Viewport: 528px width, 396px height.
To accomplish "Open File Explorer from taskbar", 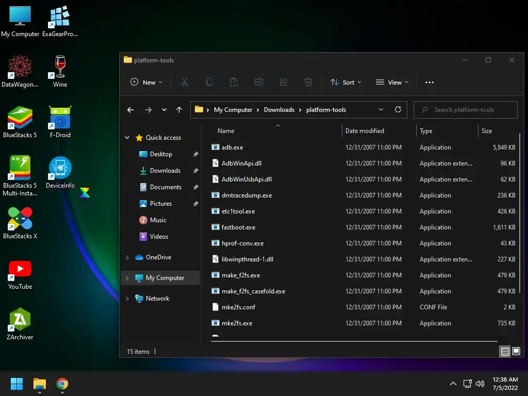I will 39,384.
